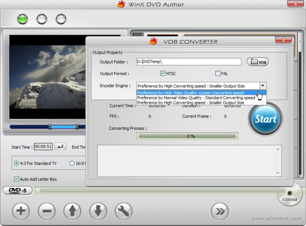Go to the next step with double-arrow button

(x=220, y=211)
